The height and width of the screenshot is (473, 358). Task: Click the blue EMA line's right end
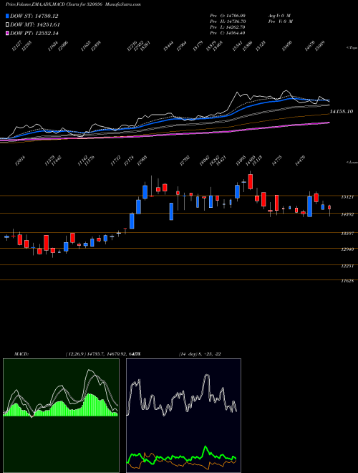point(329,100)
